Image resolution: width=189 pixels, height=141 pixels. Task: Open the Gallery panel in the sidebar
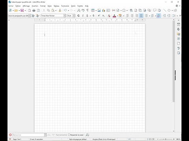pos(178,34)
